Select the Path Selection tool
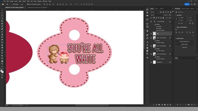 pyautogui.click(x=2, y=55)
